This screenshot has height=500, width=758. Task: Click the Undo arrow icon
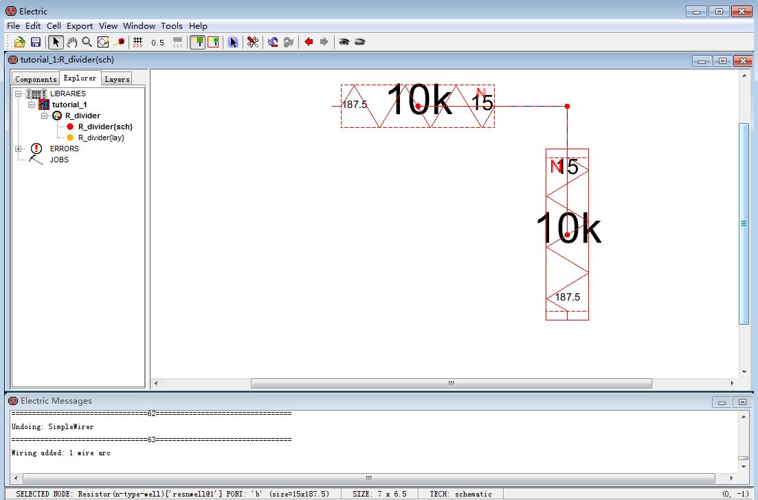point(273,42)
